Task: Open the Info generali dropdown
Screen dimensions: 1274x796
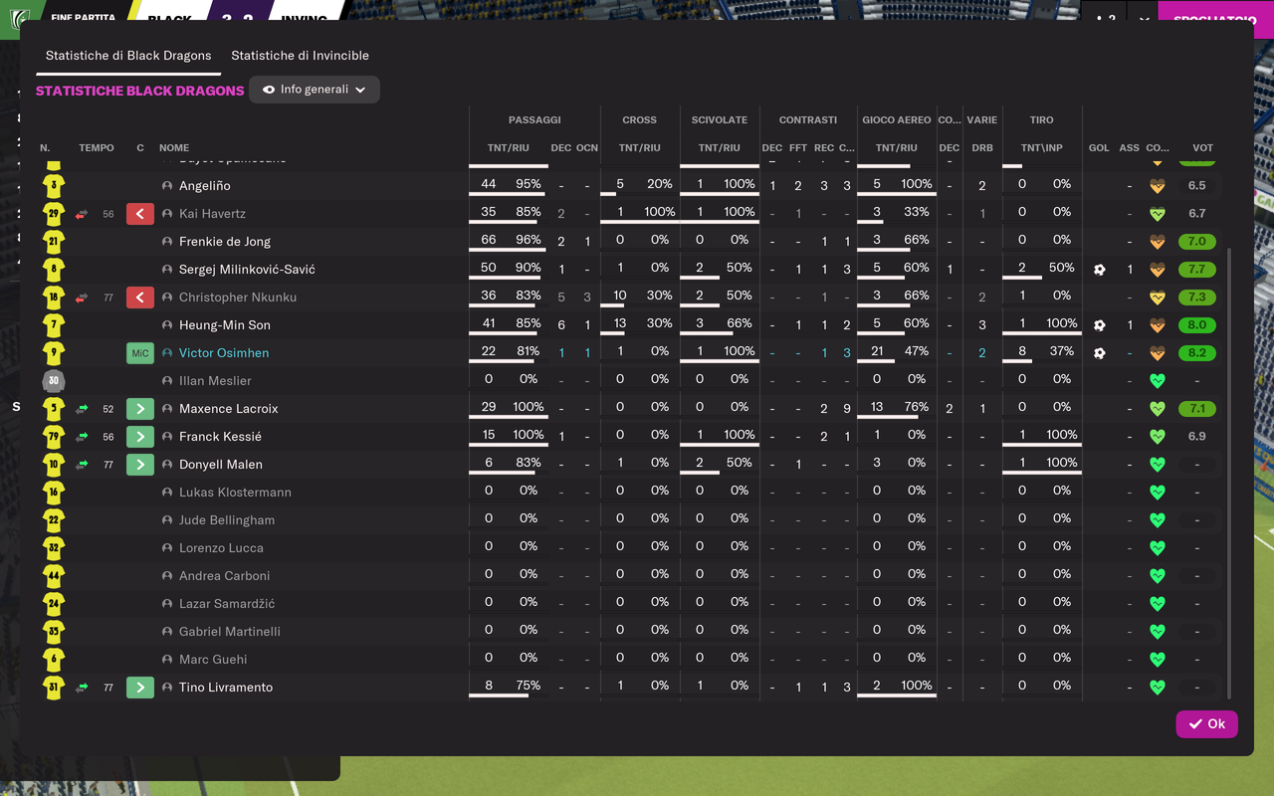Action: pos(315,90)
